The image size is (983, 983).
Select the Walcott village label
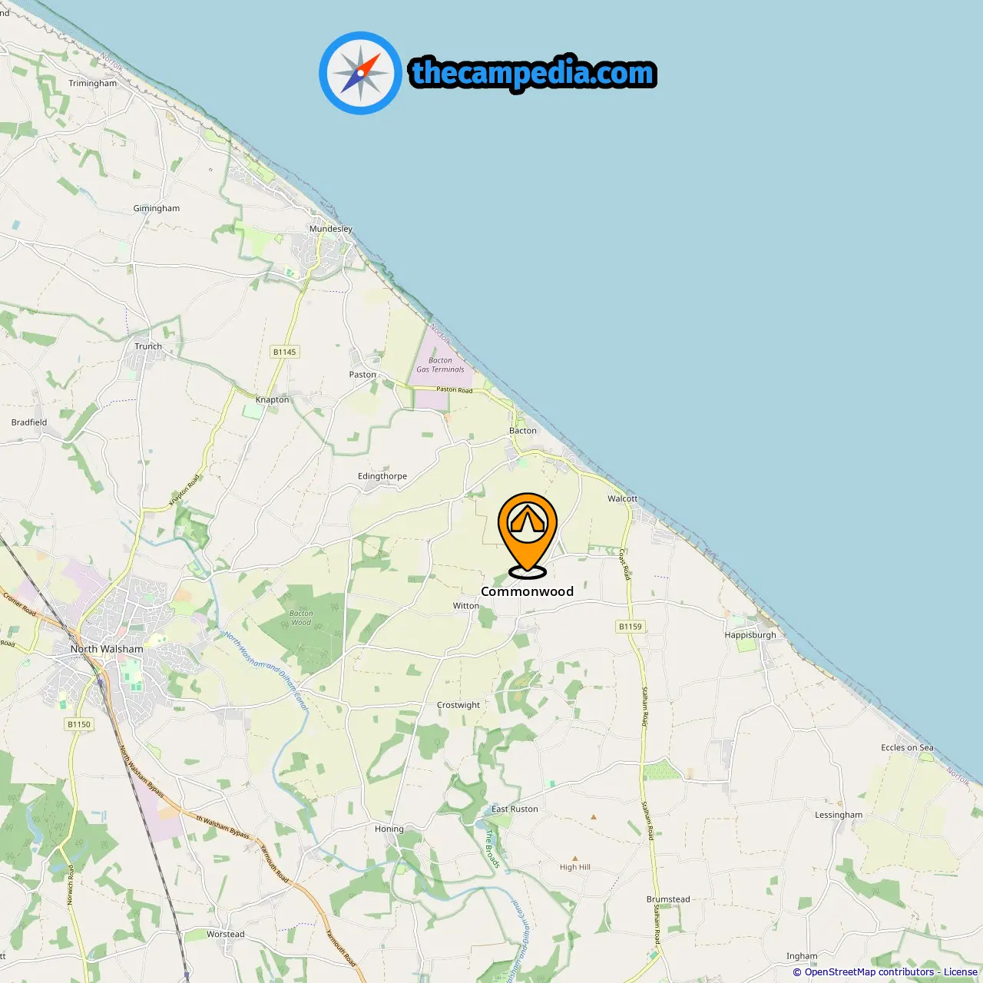pos(623,498)
